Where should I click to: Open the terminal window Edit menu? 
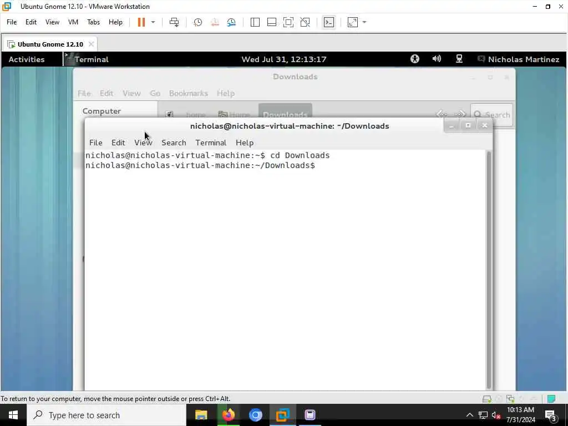118,143
